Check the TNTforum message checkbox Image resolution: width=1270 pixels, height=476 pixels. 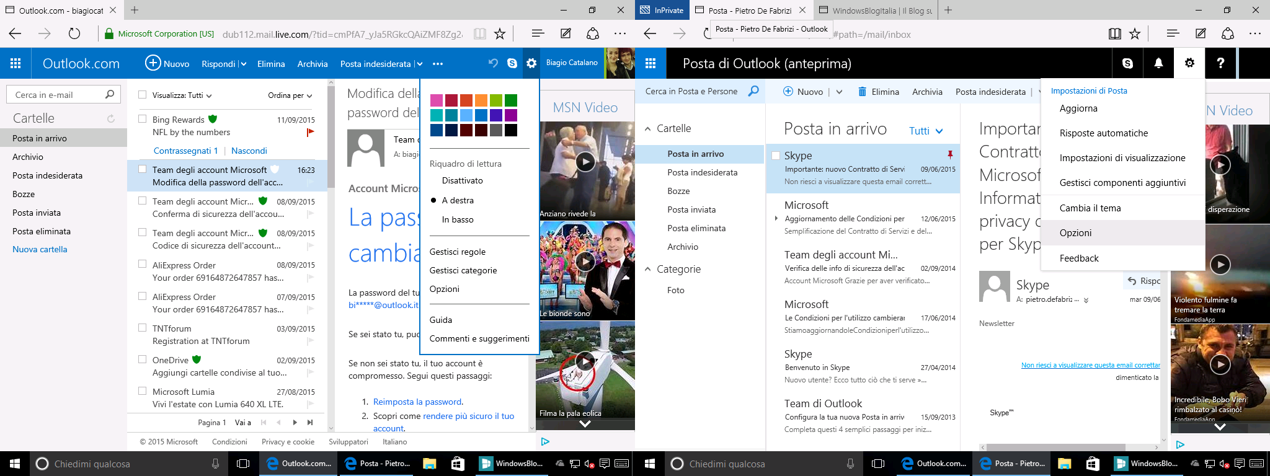pos(143,328)
